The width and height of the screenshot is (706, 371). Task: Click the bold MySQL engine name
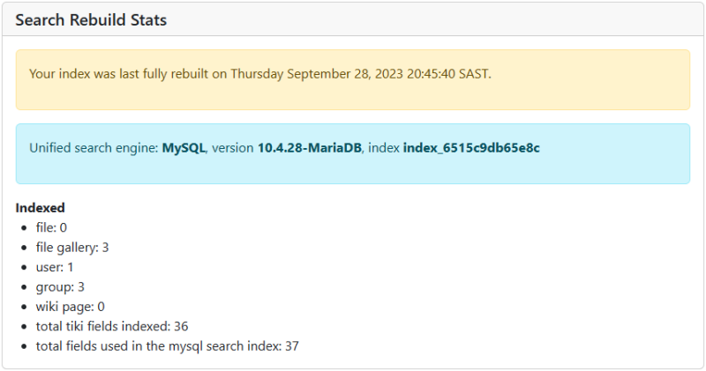[x=184, y=148]
